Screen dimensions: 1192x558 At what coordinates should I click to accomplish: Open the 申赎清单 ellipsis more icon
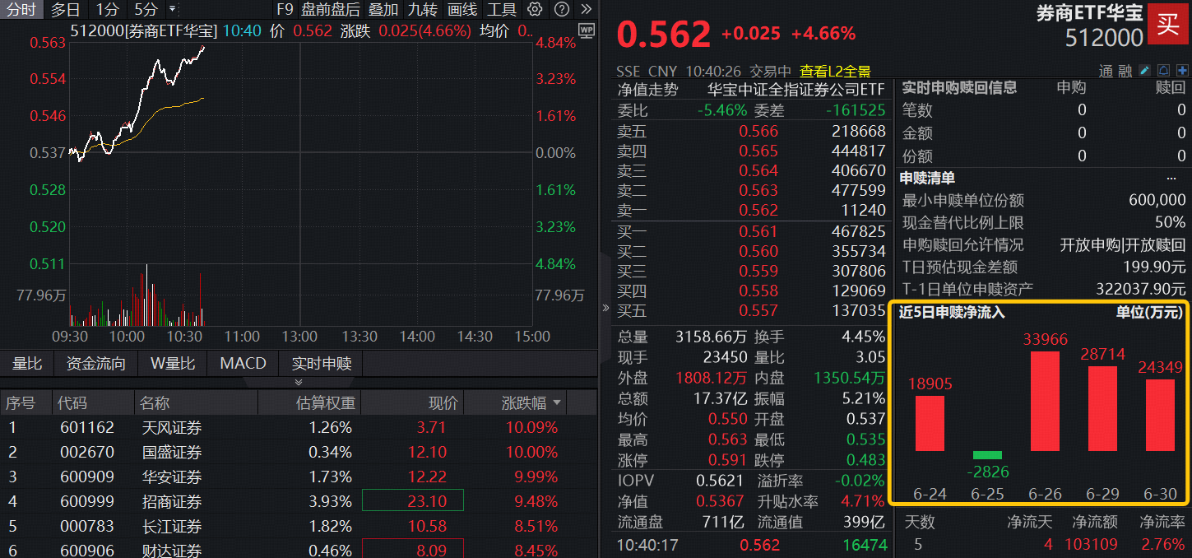[1171, 178]
